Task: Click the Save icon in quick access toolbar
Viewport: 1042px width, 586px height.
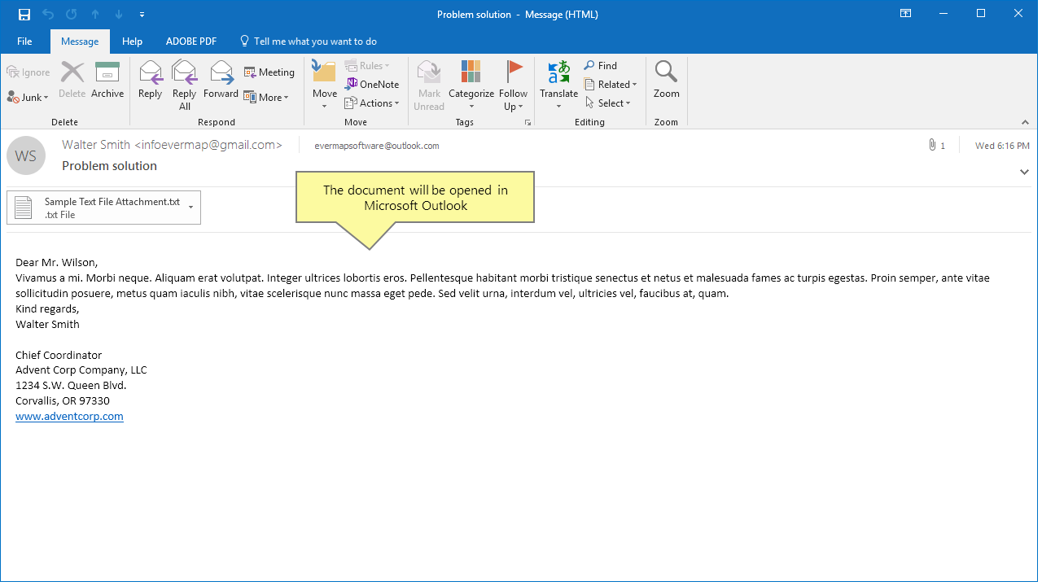Action: point(24,14)
